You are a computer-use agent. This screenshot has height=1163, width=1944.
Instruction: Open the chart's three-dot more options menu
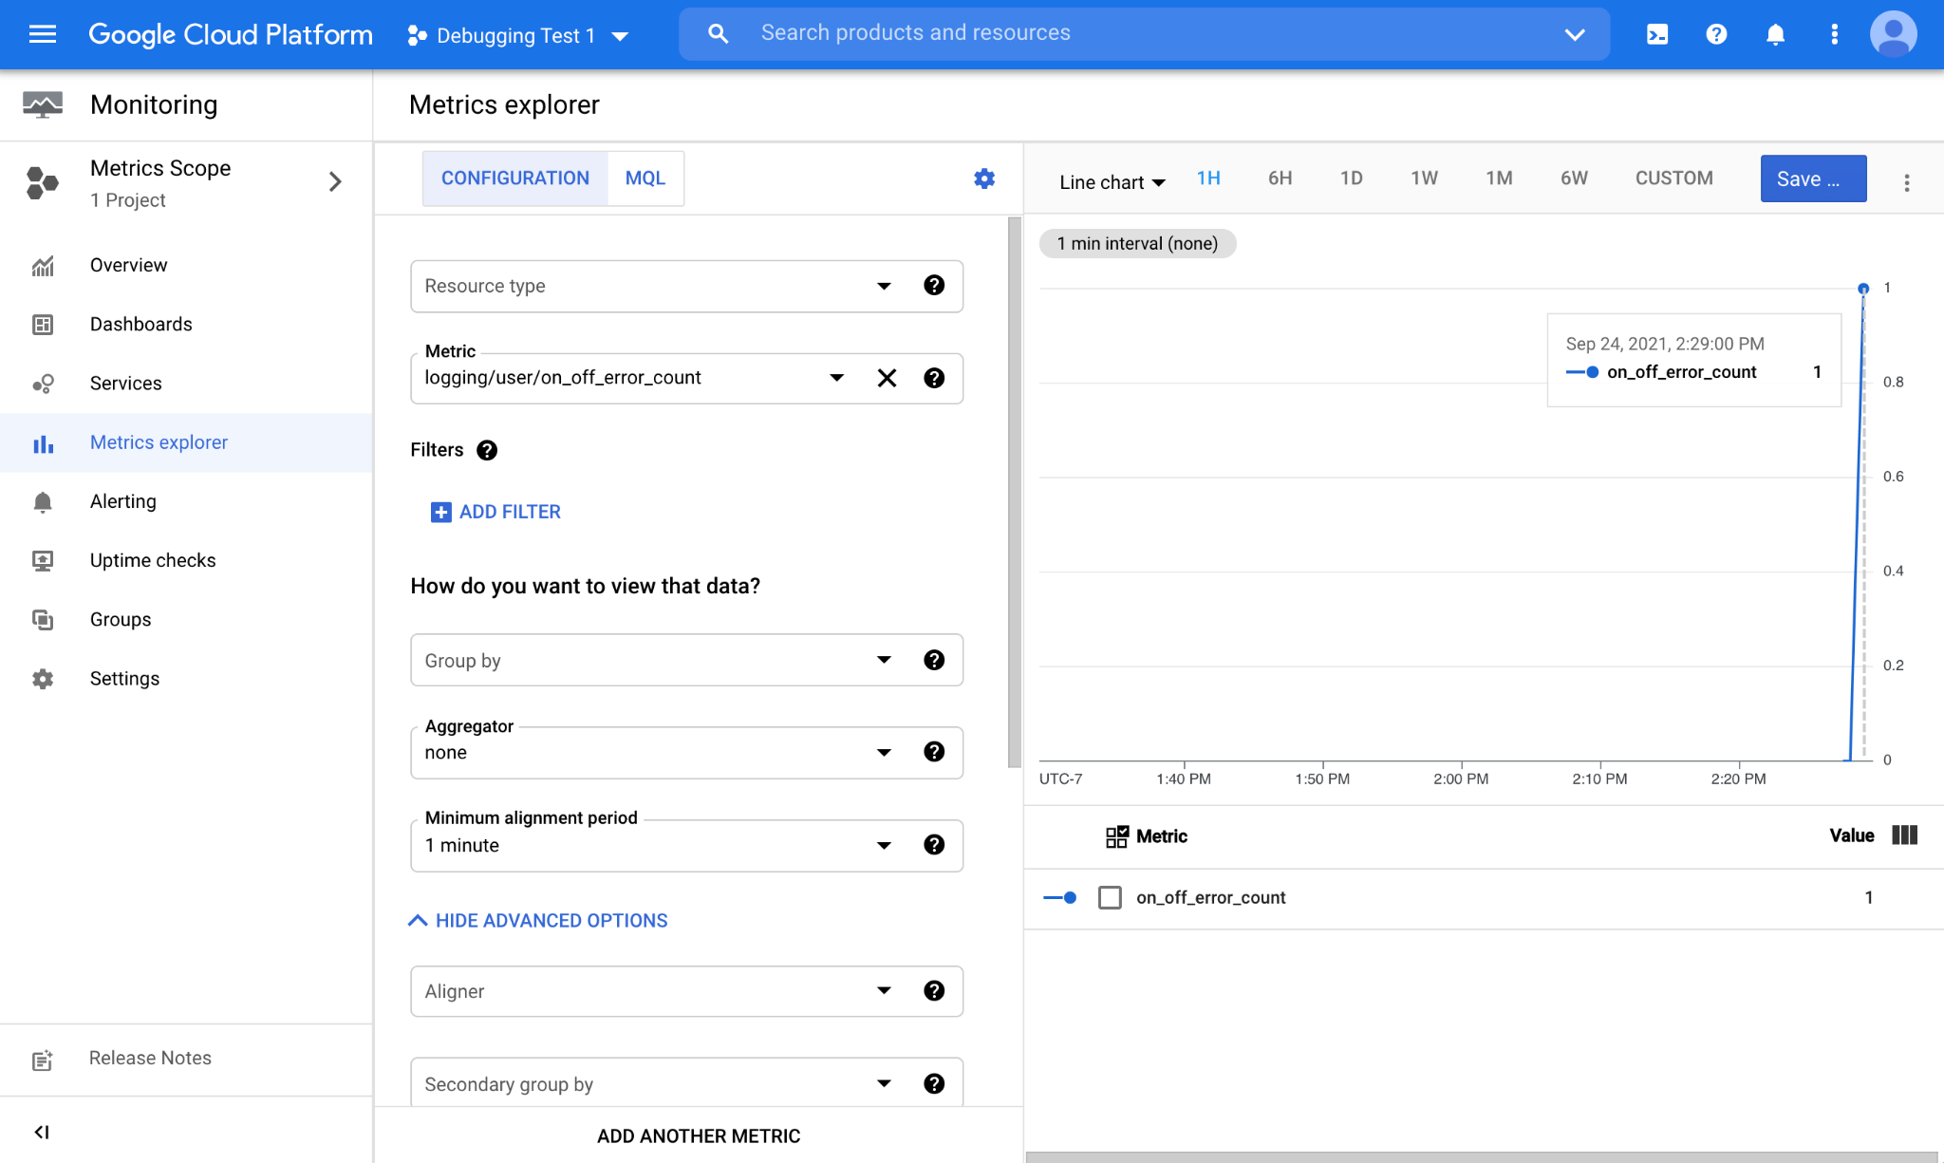[1906, 182]
